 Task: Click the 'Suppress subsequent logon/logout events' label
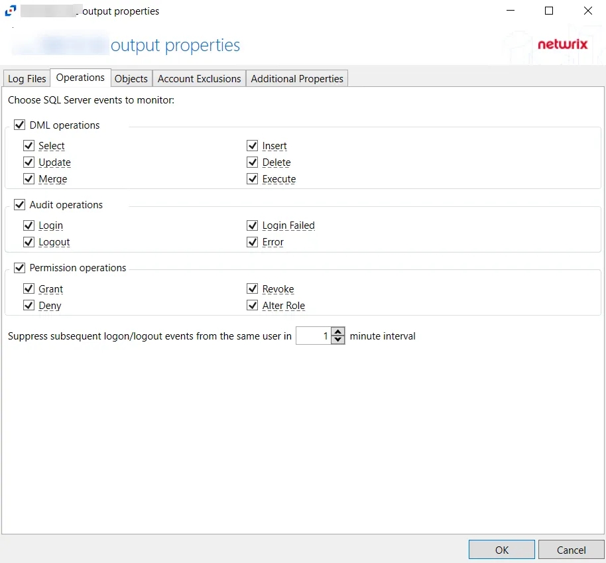pos(150,336)
